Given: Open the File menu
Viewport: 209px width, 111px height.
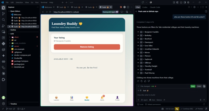Looking at the screenshot, I should [7, 2].
